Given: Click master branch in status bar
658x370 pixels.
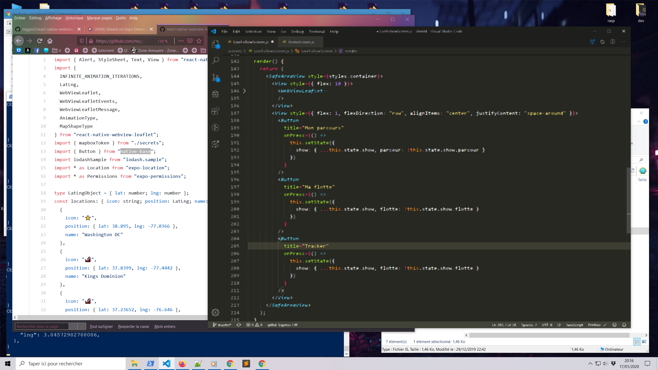Looking at the screenshot, I should click(x=222, y=325).
